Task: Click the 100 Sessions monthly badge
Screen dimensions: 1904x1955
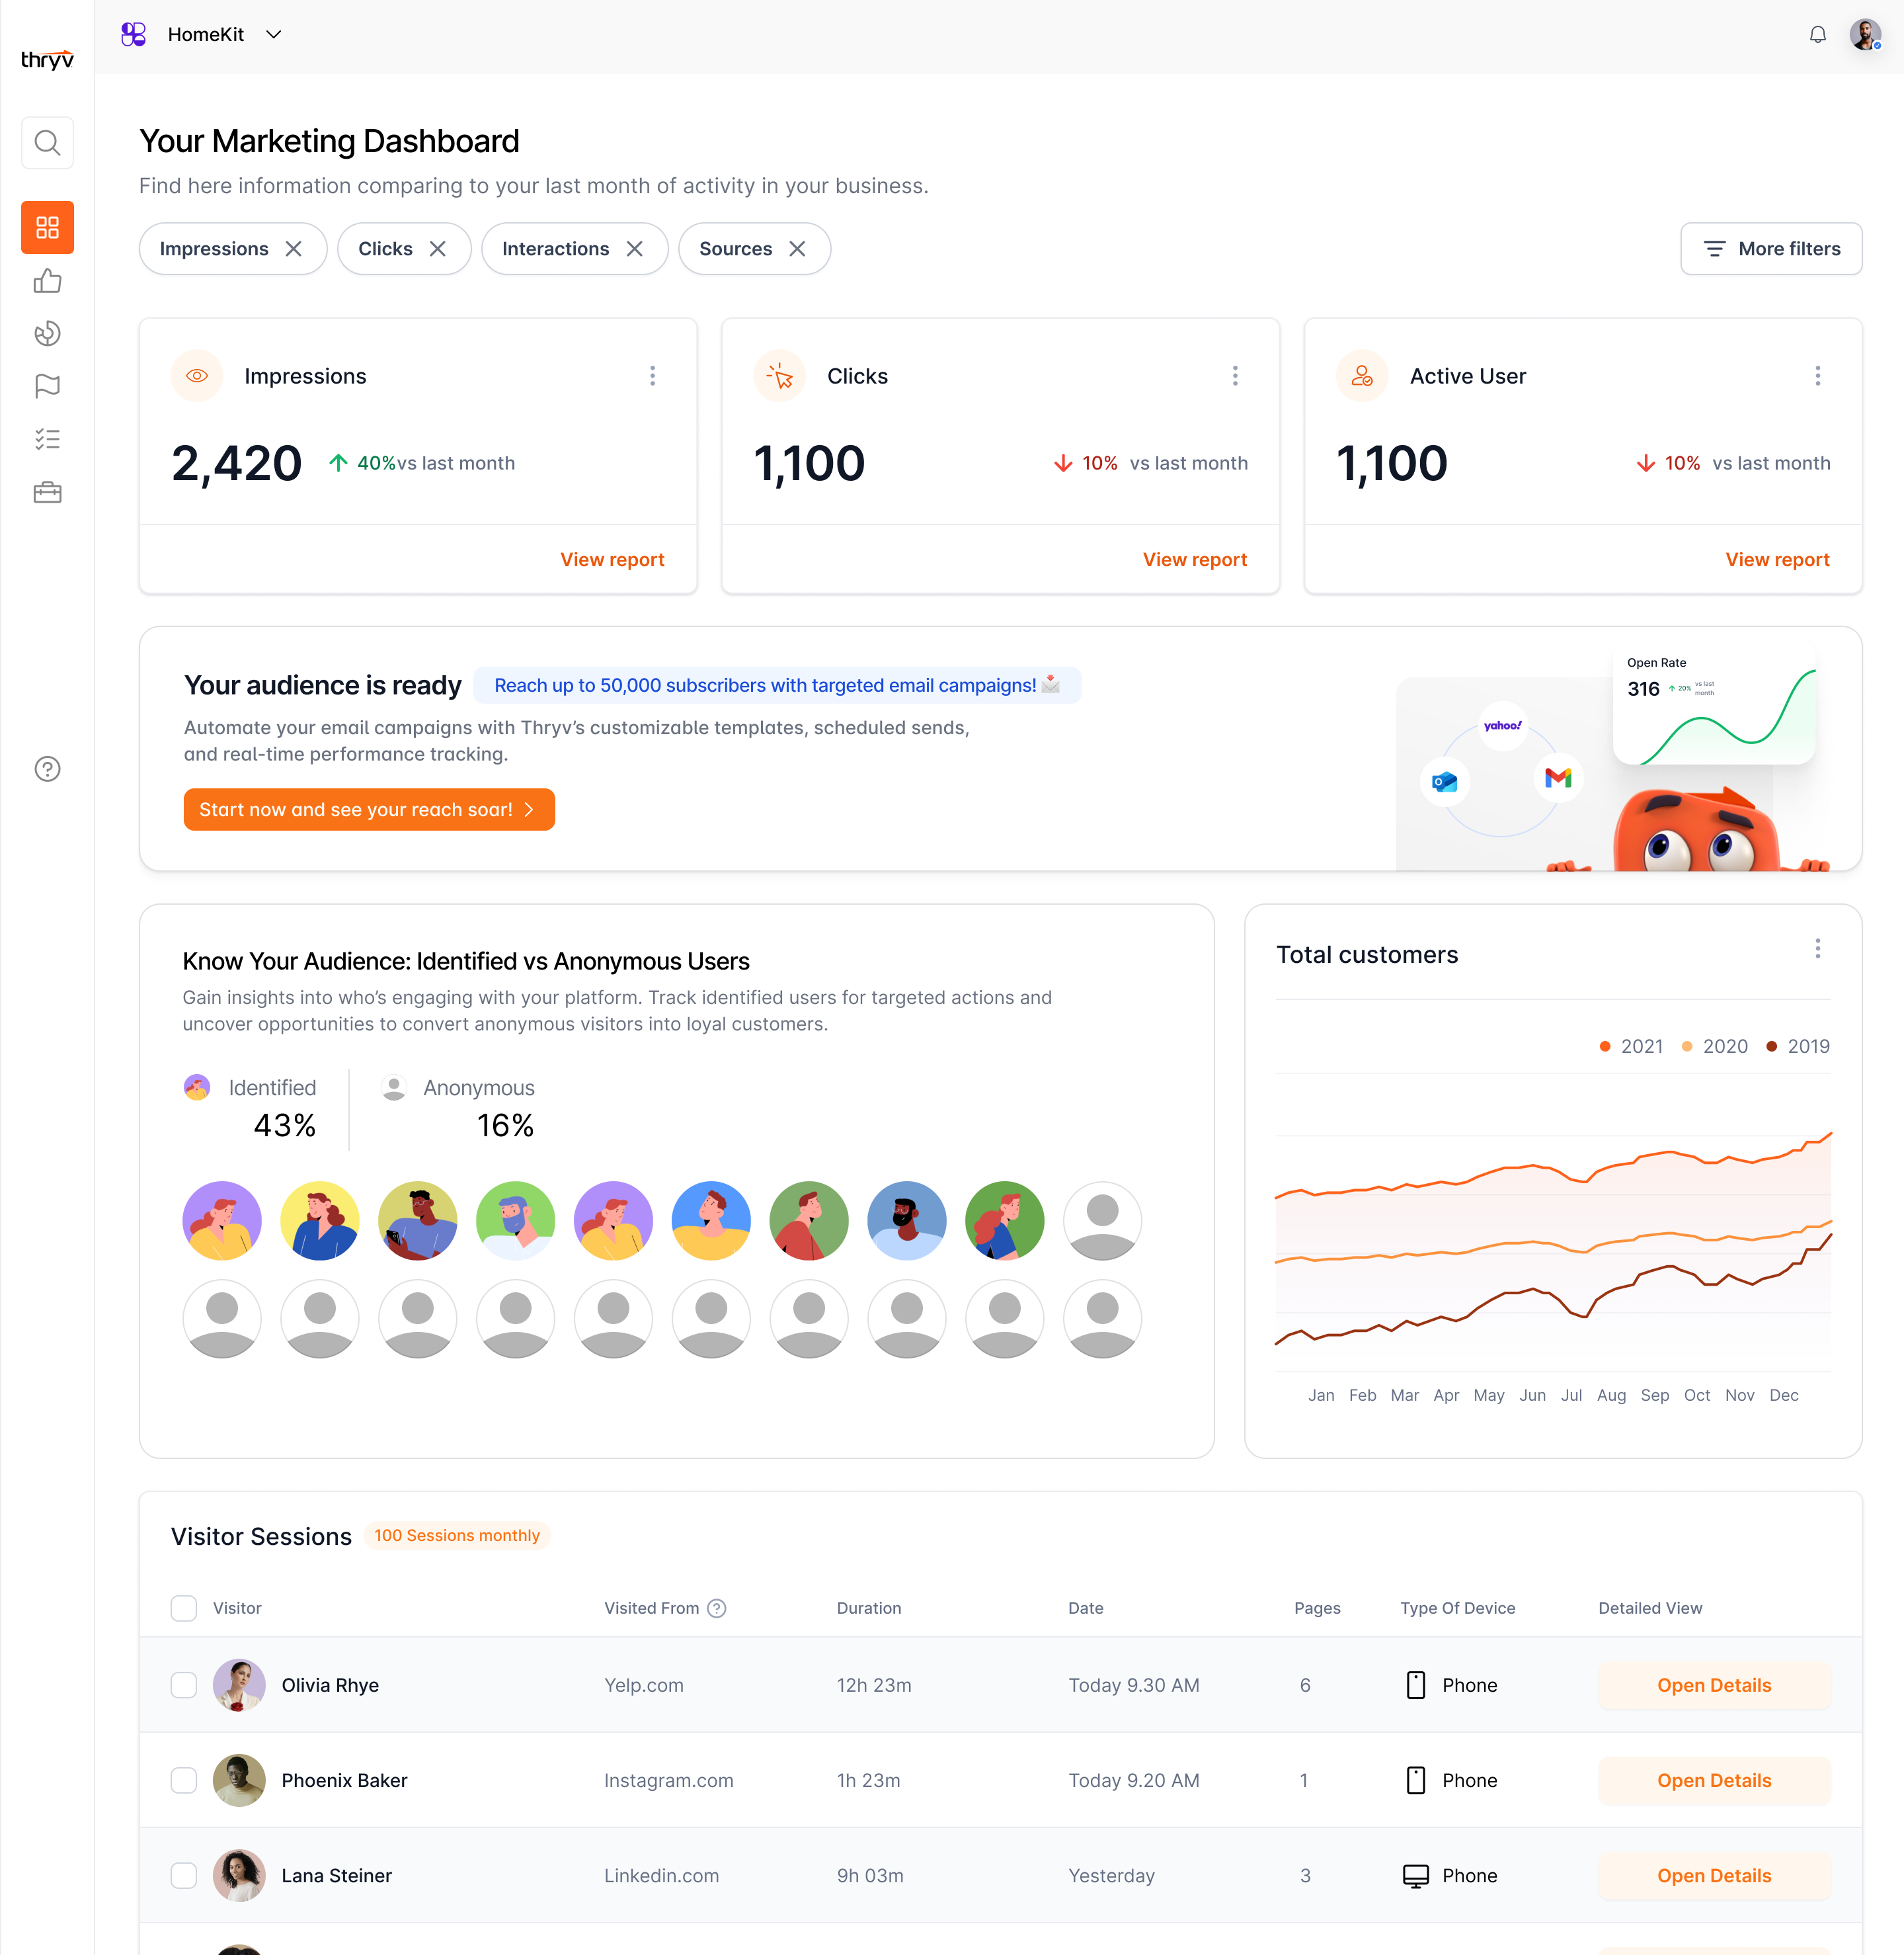Action: [x=457, y=1536]
